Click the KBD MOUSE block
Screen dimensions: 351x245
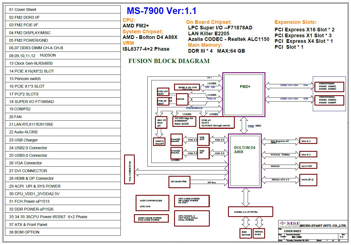(246, 233)
